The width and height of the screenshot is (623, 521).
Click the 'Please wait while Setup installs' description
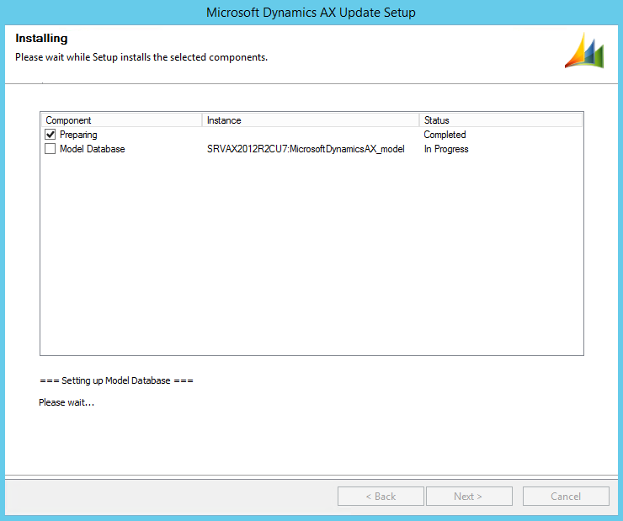(x=141, y=57)
